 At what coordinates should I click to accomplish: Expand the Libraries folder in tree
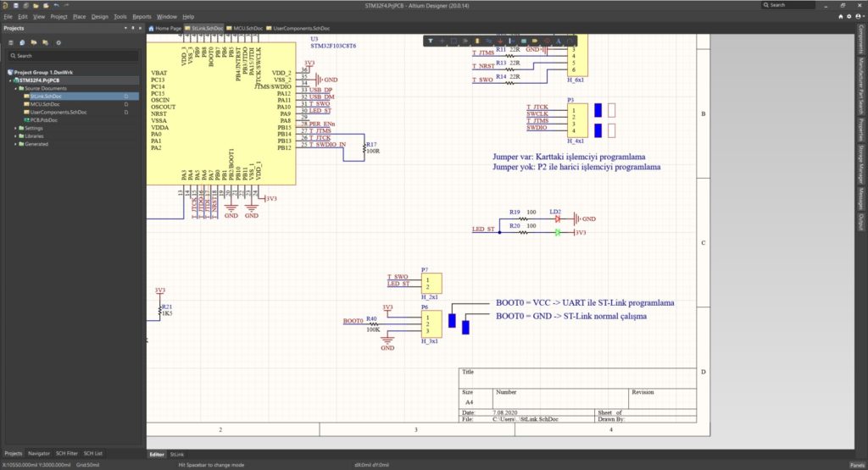tap(15, 136)
